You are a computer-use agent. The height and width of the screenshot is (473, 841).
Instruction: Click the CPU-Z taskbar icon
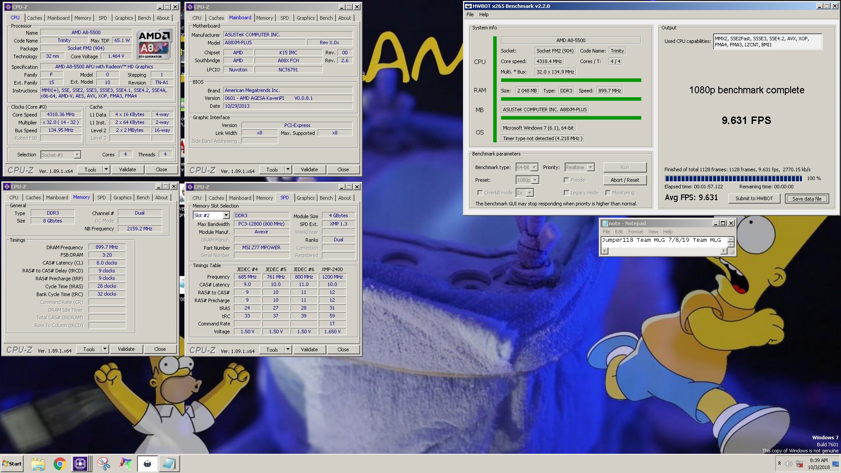coord(80,464)
